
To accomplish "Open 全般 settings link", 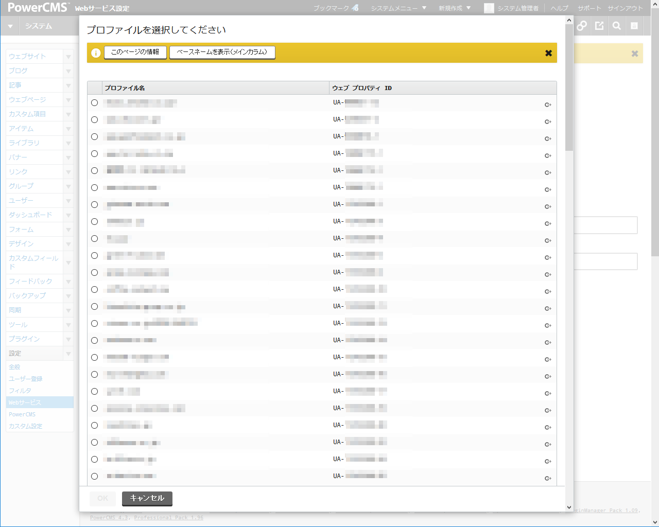I will pyautogui.click(x=14, y=367).
